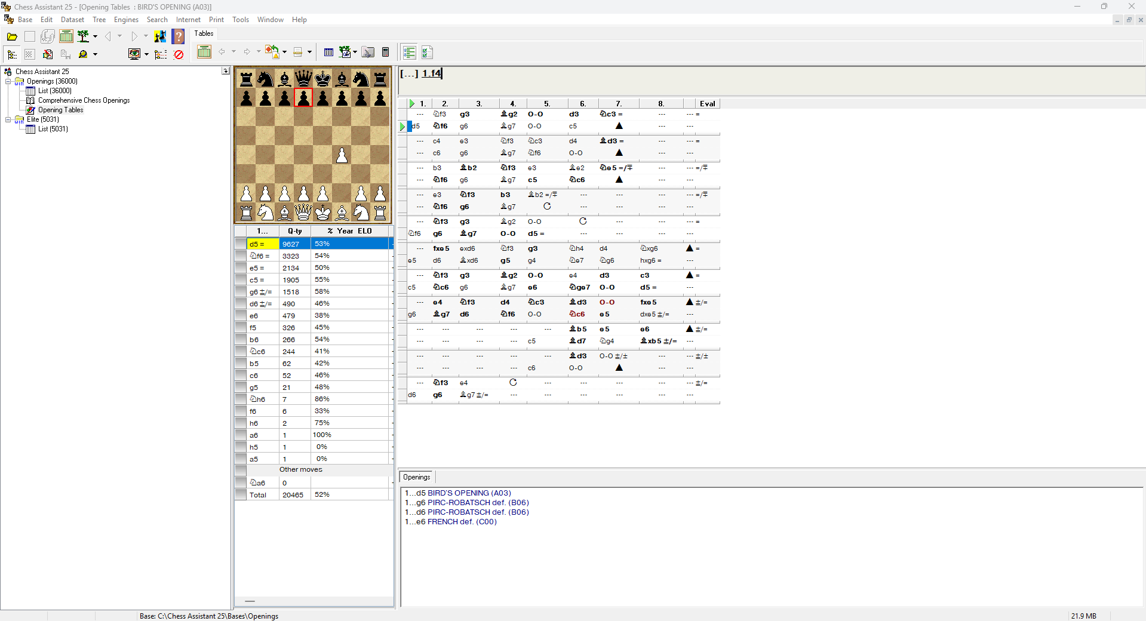Open the Engines menu

(x=126, y=20)
